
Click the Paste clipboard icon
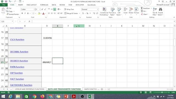3,10
